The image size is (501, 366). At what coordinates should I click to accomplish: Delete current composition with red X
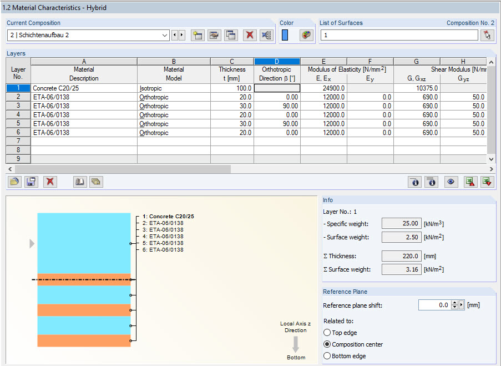[x=250, y=35]
